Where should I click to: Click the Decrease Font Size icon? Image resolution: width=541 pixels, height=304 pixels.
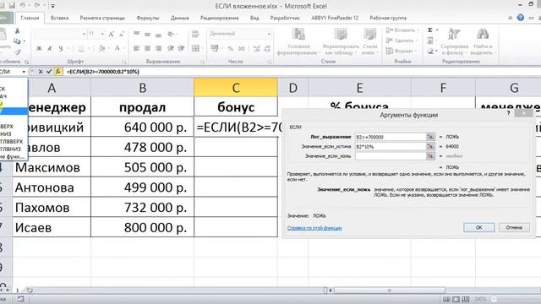(122, 34)
